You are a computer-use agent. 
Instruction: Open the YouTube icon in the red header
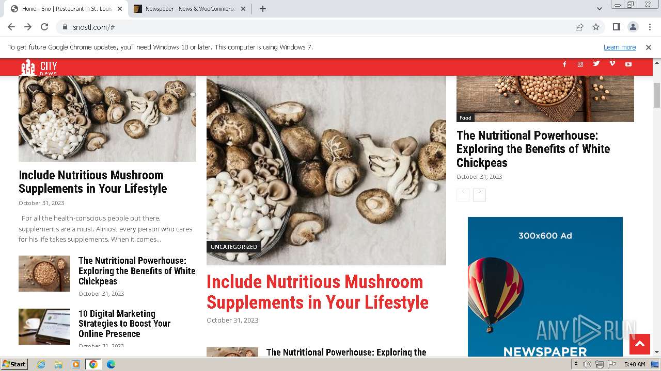[x=628, y=64]
